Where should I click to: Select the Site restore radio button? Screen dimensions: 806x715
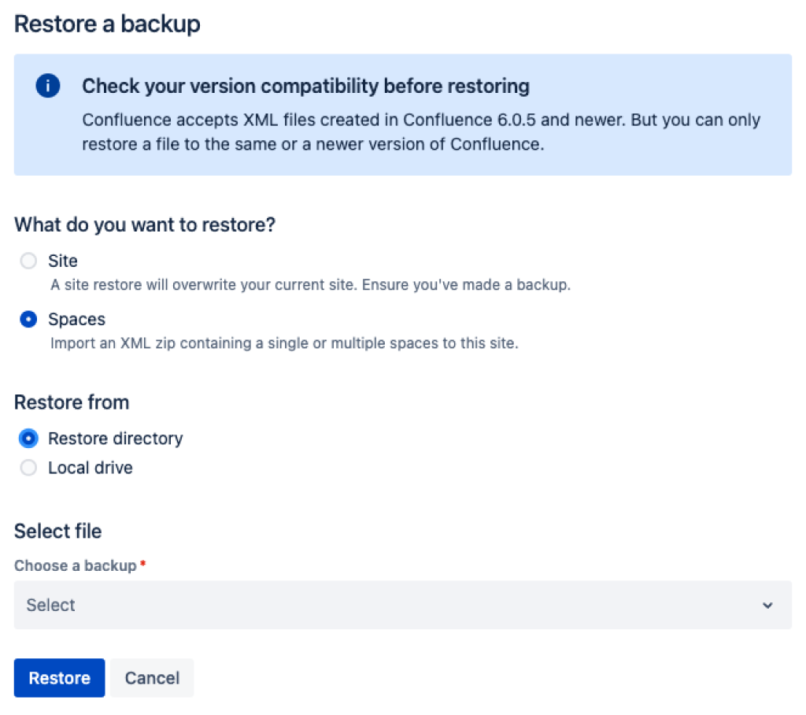[28, 261]
